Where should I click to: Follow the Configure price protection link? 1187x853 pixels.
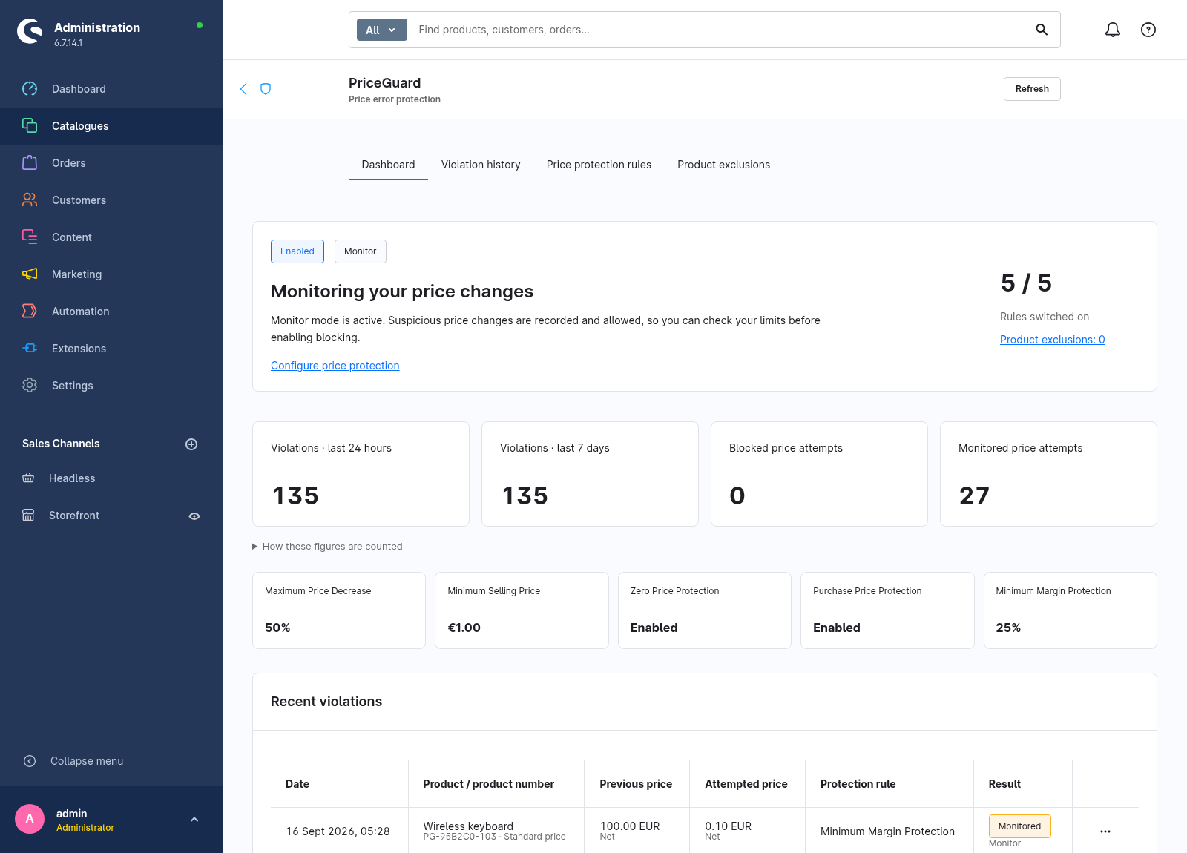coord(335,366)
